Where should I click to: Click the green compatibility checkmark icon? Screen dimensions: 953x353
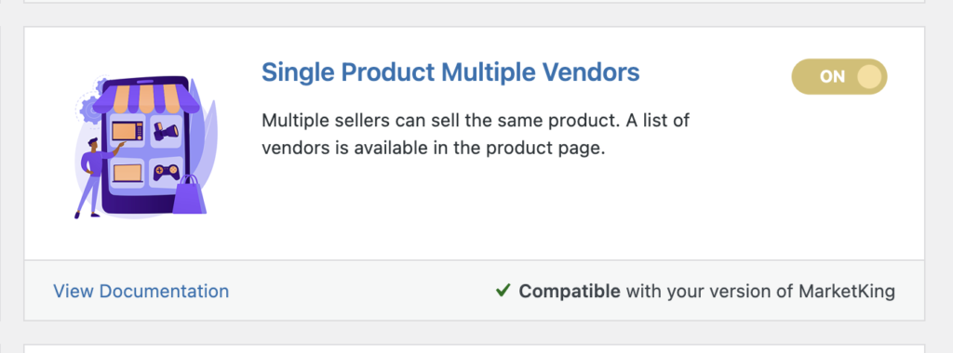point(502,291)
